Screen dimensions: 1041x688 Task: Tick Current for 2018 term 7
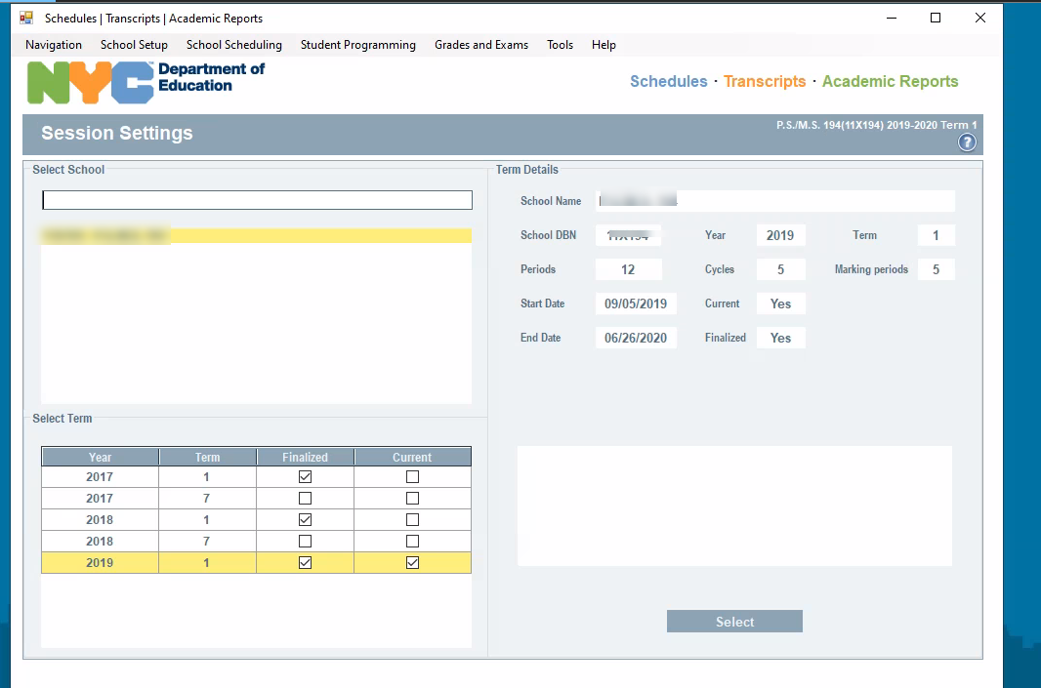click(x=412, y=542)
